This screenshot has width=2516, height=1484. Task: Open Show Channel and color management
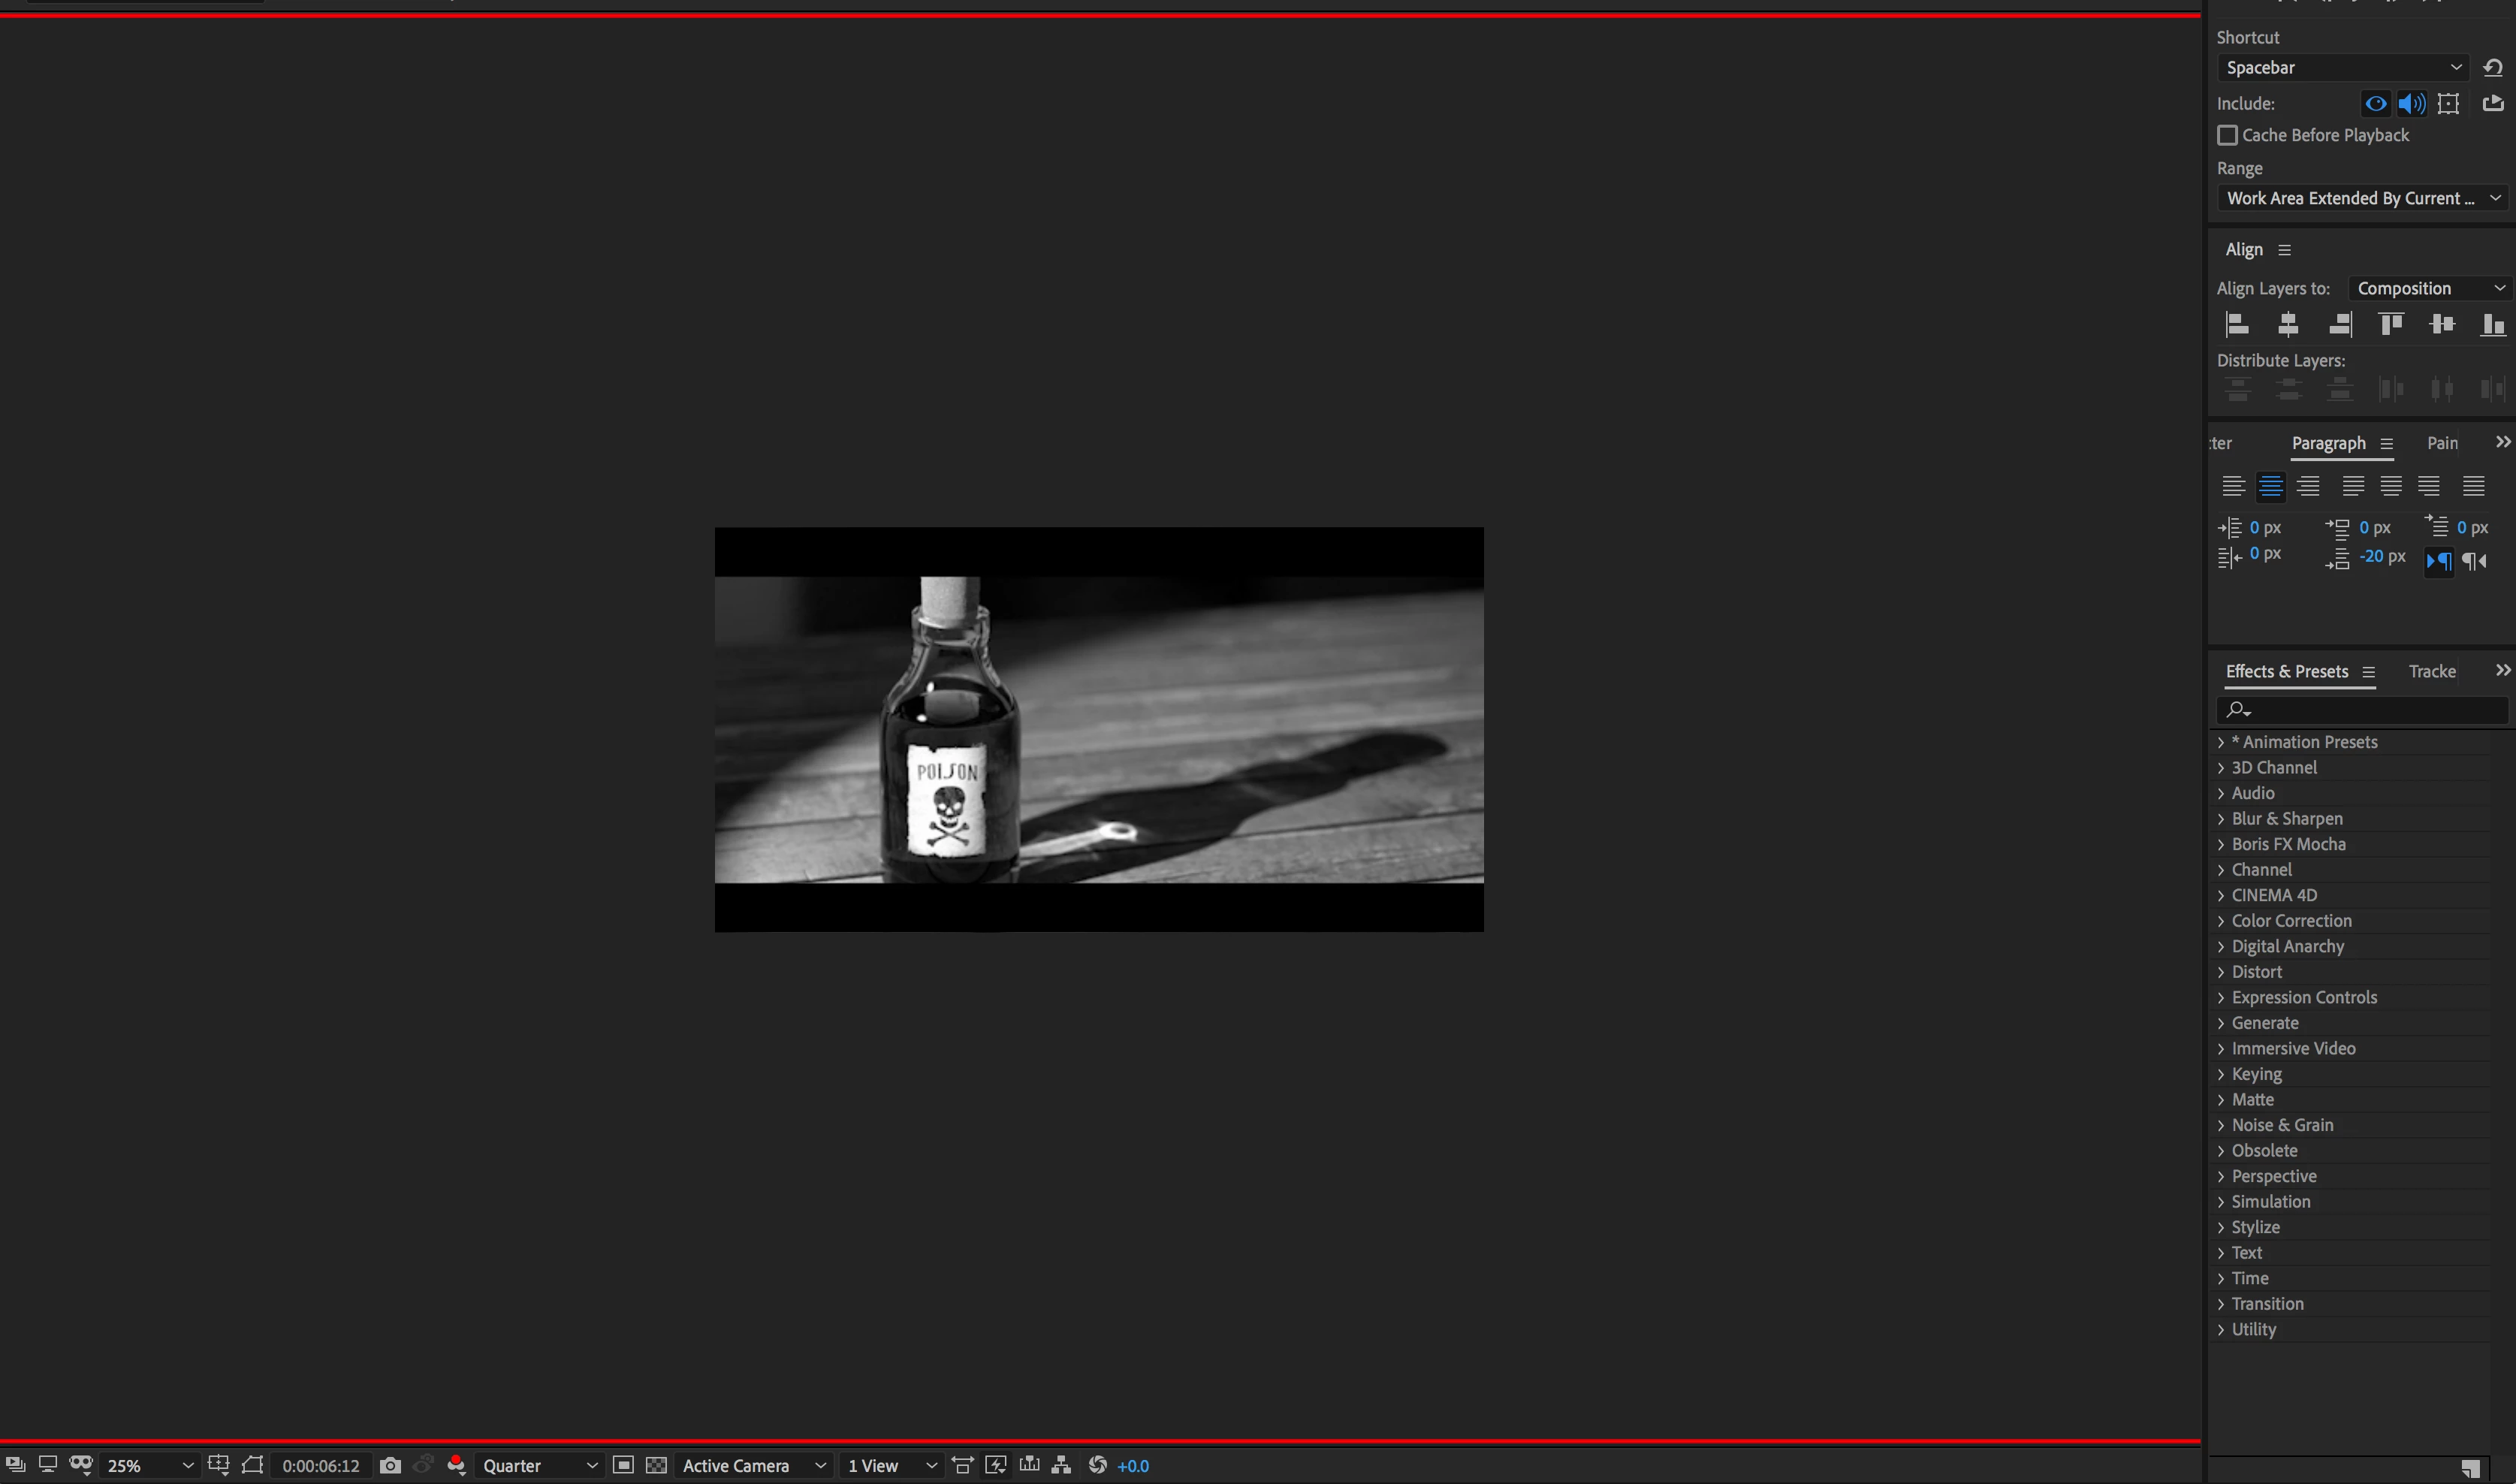click(x=456, y=1465)
